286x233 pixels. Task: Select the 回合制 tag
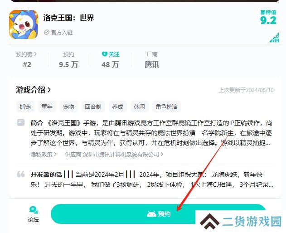point(93,107)
